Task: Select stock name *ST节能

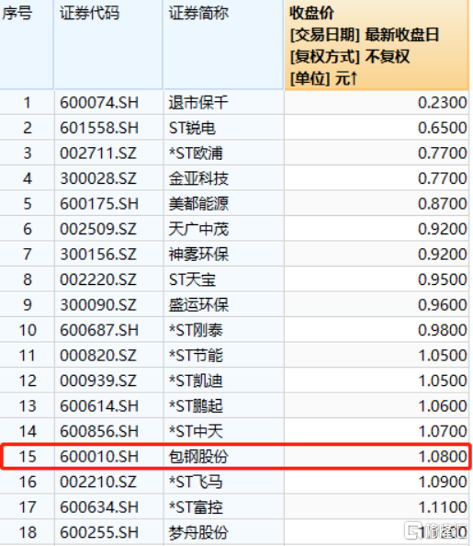Action: click(196, 356)
